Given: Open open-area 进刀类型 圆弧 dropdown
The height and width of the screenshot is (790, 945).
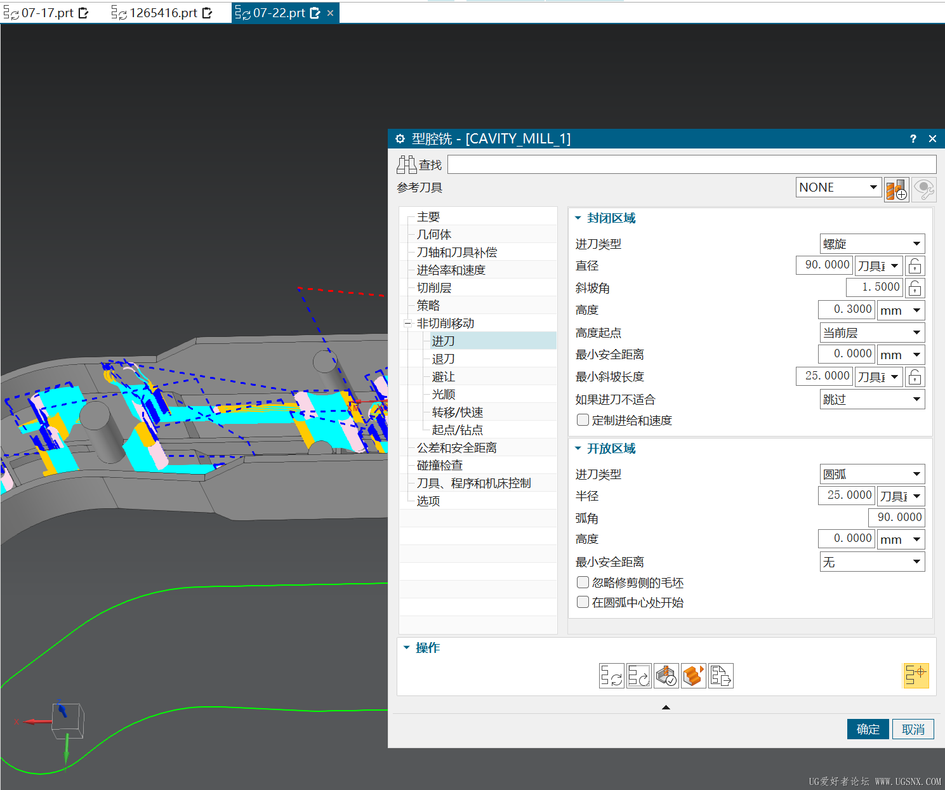Looking at the screenshot, I should pyautogui.click(x=873, y=474).
